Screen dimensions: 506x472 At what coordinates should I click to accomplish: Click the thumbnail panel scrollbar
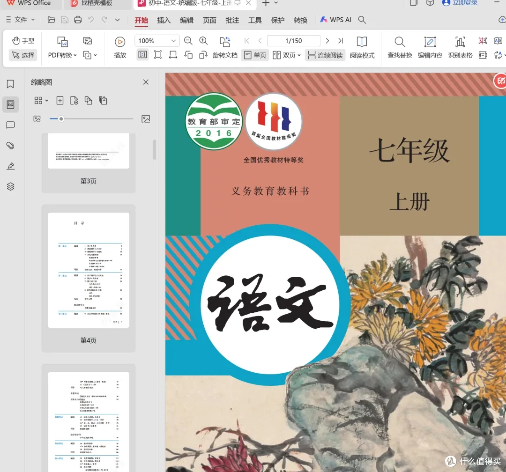[x=155, y=149]
